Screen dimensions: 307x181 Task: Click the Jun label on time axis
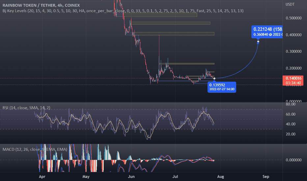click(131, 176)
